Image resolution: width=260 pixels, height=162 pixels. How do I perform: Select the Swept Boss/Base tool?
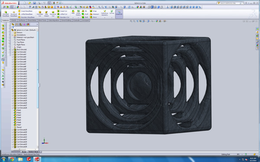(26, 11)
